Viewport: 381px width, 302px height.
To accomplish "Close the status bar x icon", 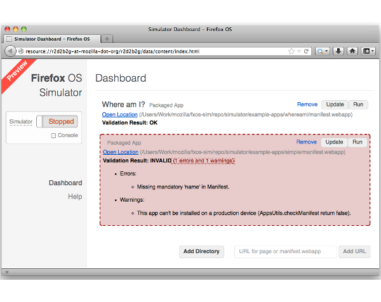I will pos(6,272).
